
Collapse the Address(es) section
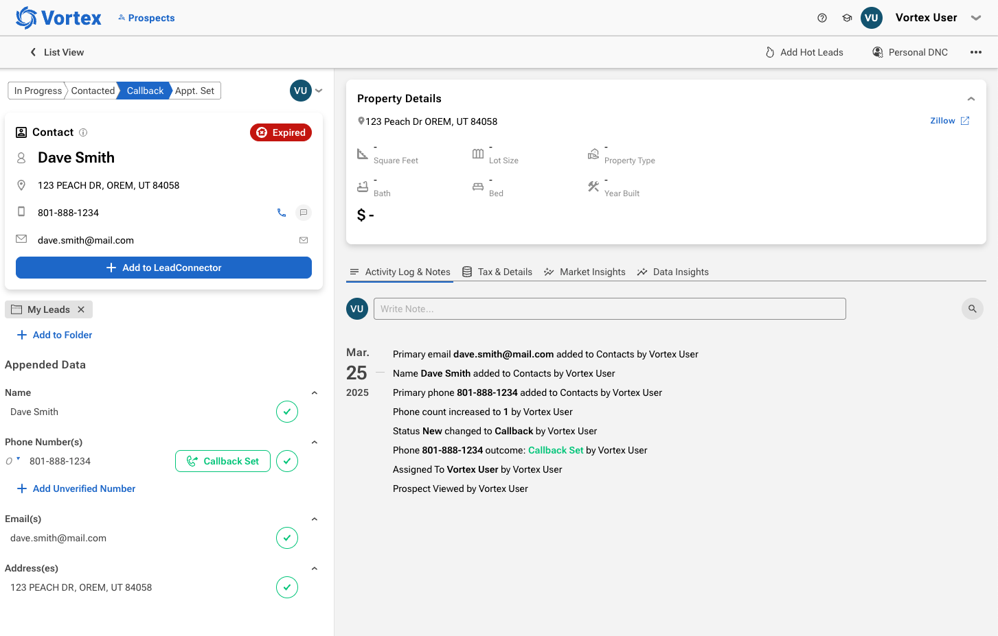[x=315, y=569]
